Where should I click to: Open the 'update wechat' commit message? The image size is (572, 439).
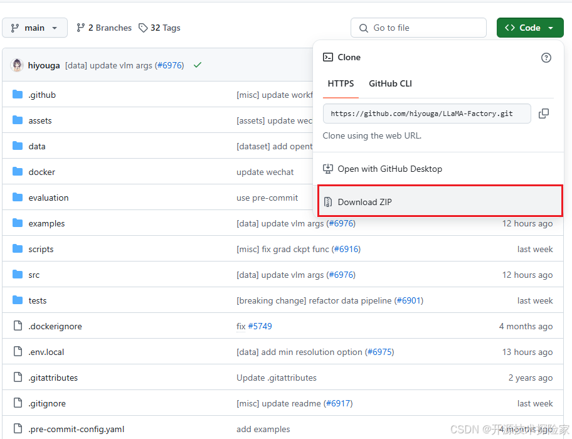(265, 172)
